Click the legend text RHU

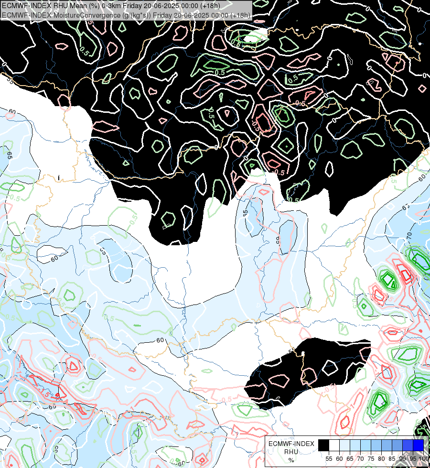click(291, 452)
